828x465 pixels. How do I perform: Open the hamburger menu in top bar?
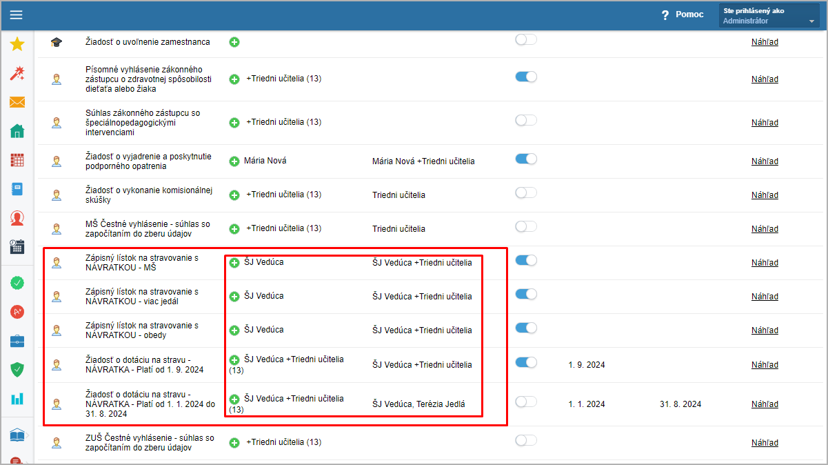pos(16,15)
